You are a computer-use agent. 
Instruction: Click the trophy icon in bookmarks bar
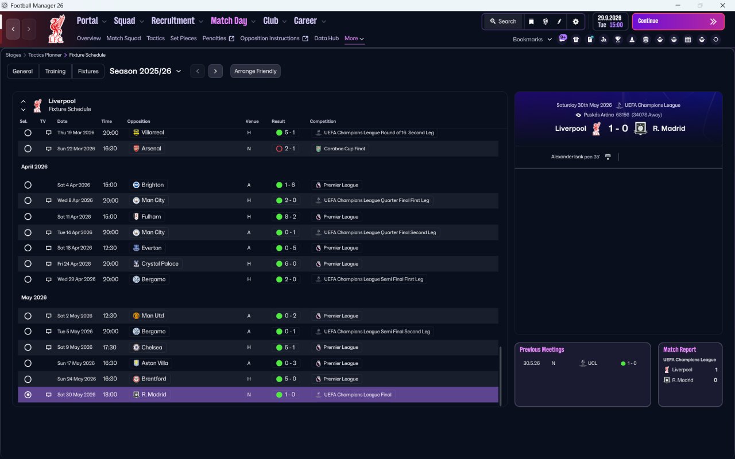pyautogui.click(x=618, y=40)
